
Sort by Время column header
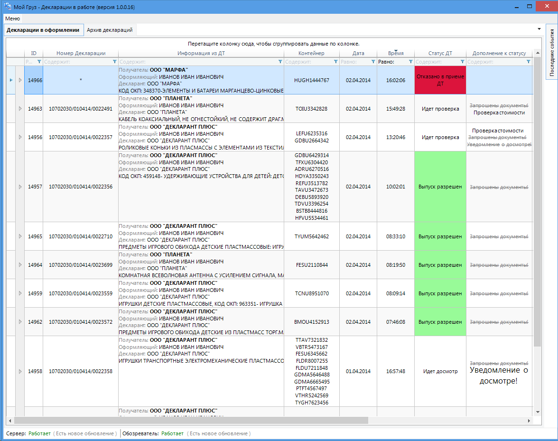click(396, 53)
